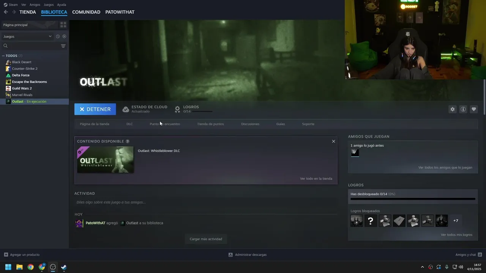Open the Guías link
The width and height of the screenshot is (486, 273).
(x=281, y=124)
